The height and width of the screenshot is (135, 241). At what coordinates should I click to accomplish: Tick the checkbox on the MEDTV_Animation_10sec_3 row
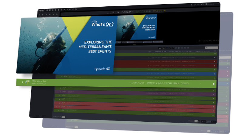click(23, 82)
